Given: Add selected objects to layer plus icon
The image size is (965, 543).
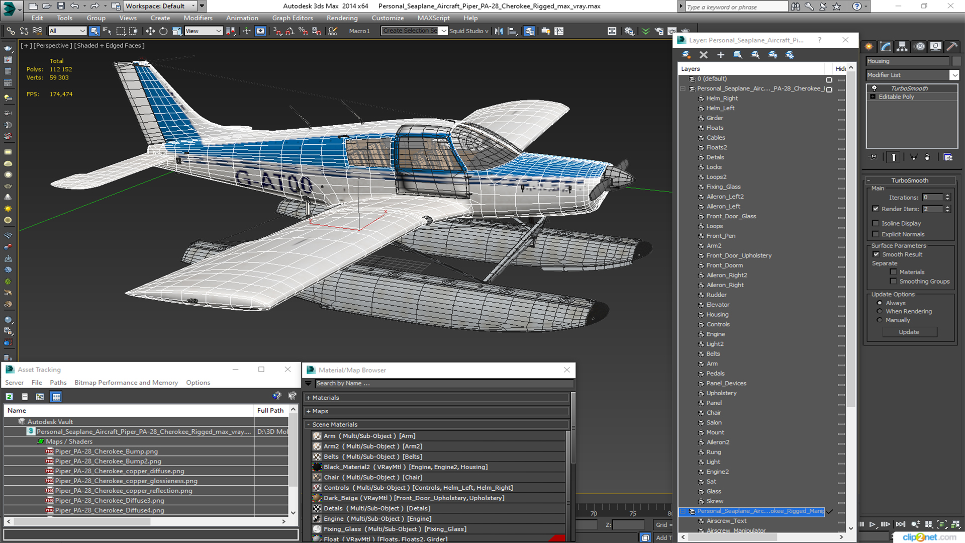Looking at the screenshot, I should tap(721, 55).
